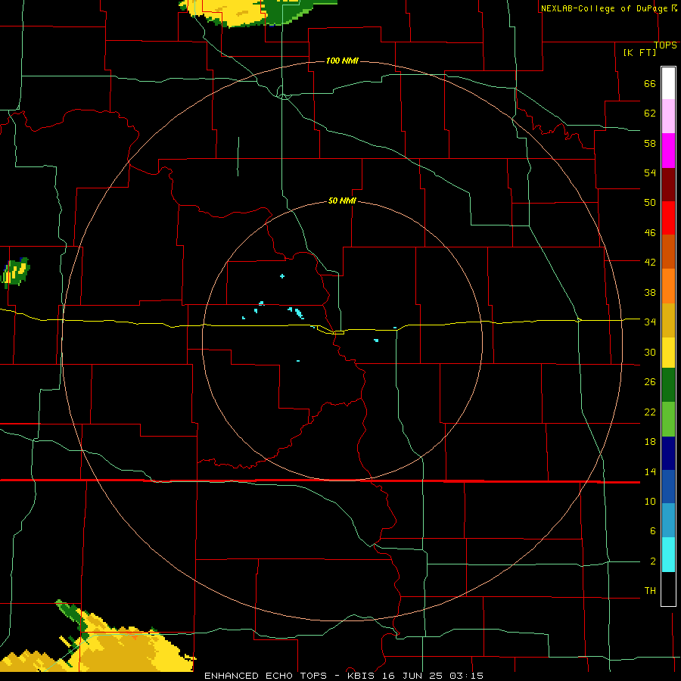Click the 03:15 timestamp in the caption

[x=466, y=676]
